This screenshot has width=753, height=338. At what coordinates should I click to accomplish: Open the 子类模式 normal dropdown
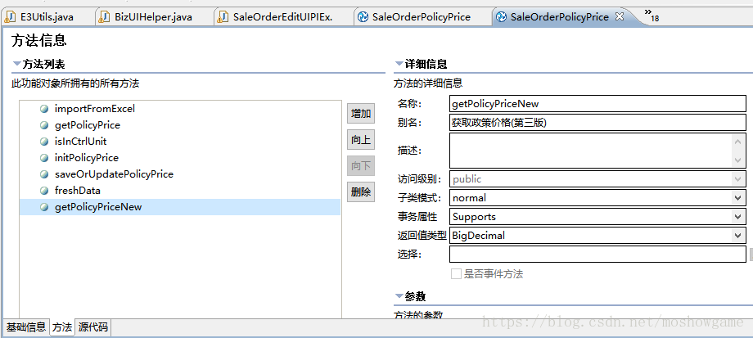[x=738, y=198]
